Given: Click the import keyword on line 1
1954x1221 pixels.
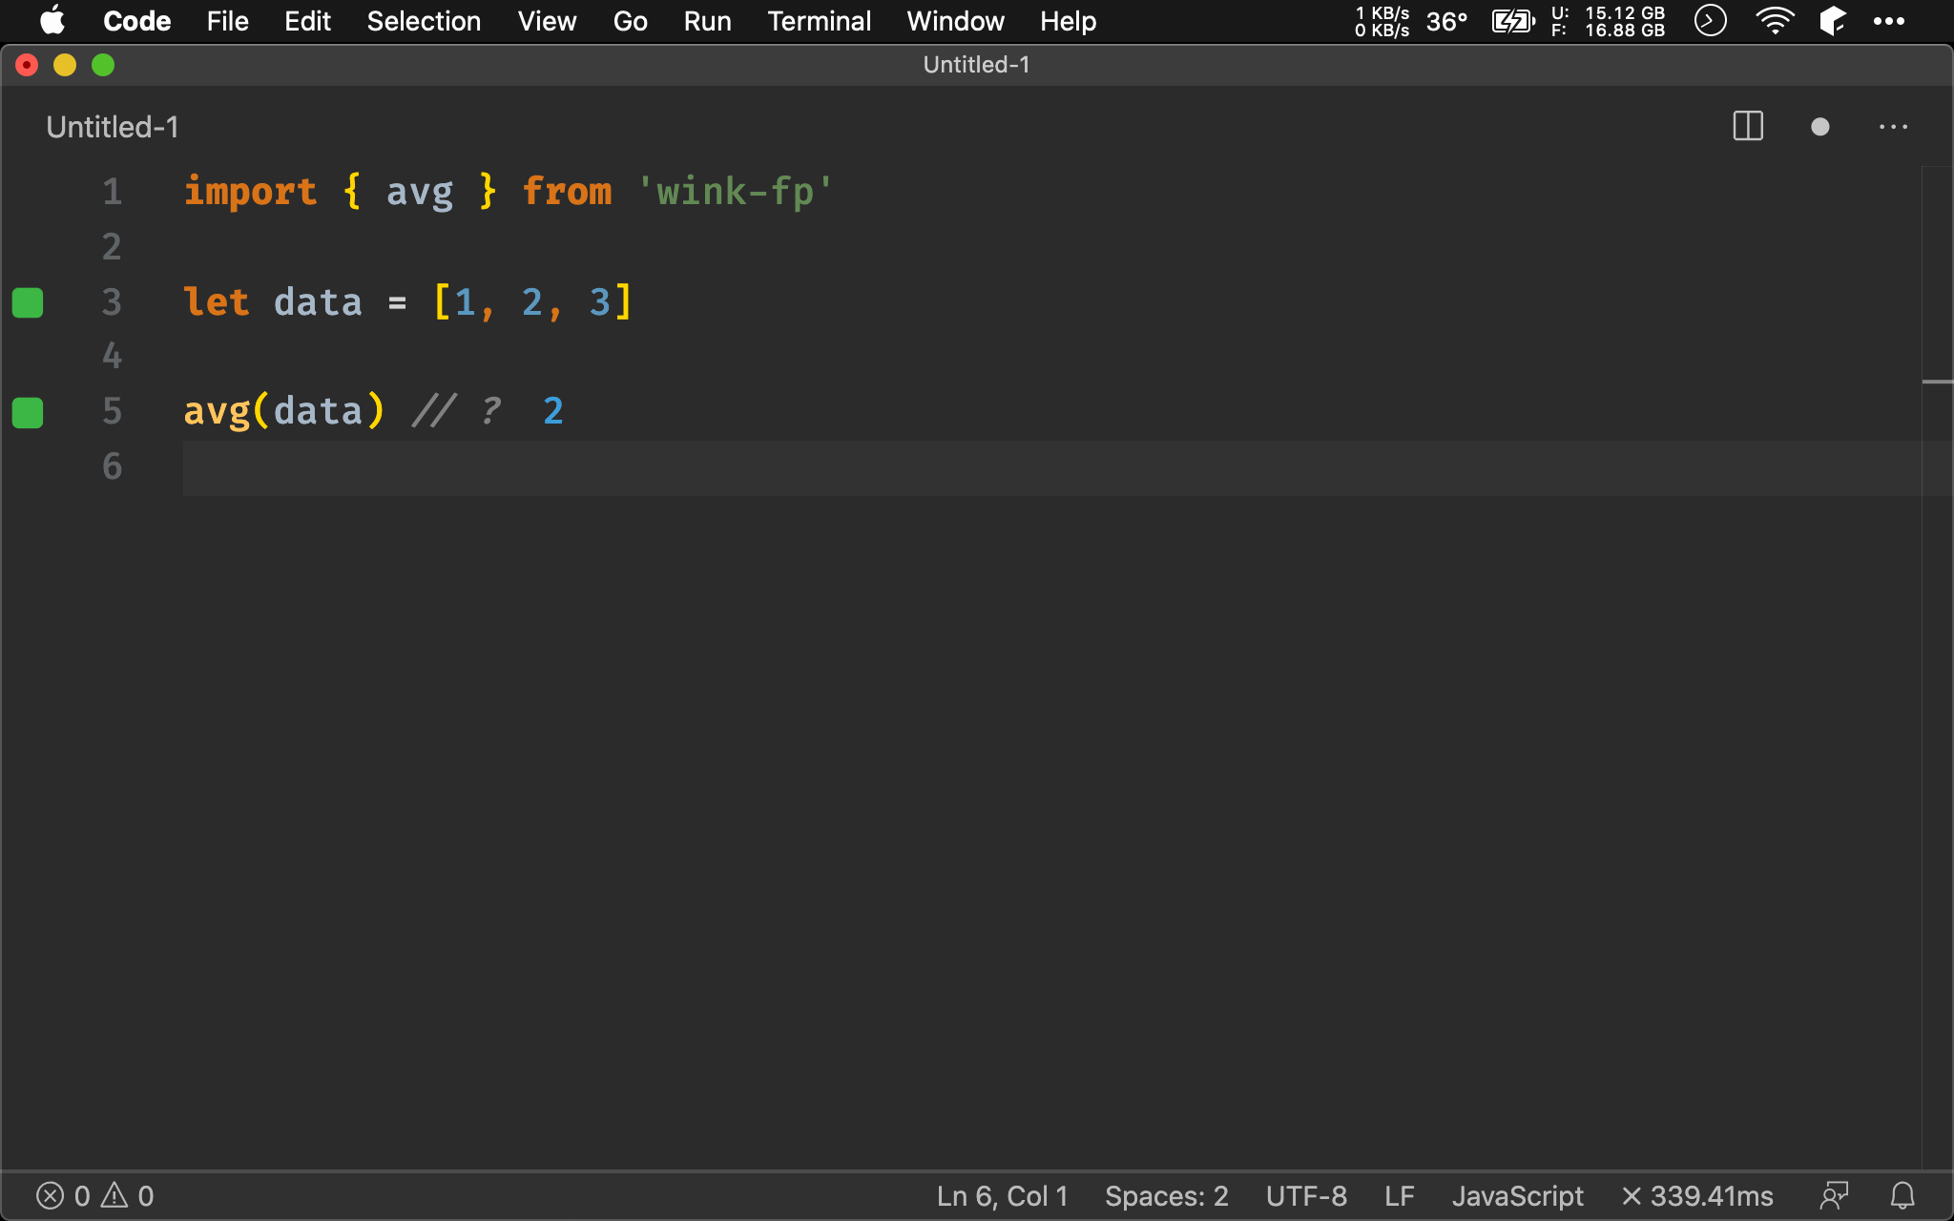Looking at the screenshot, I should [x=250, y=192].
